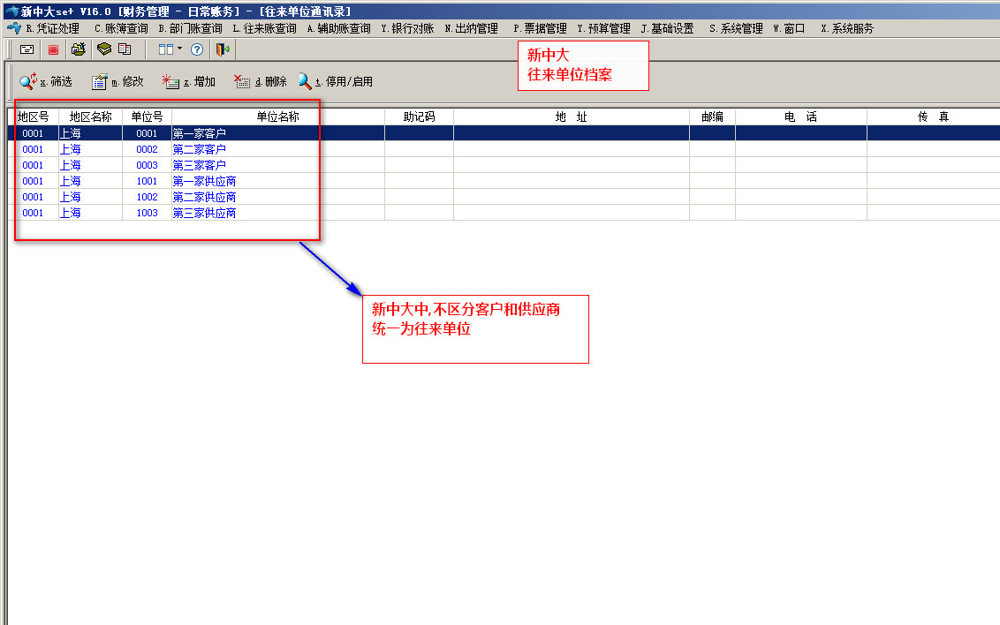Select the 第三家供应商 row
Viewport: 1000px width, 625px height.
[204, 213]
